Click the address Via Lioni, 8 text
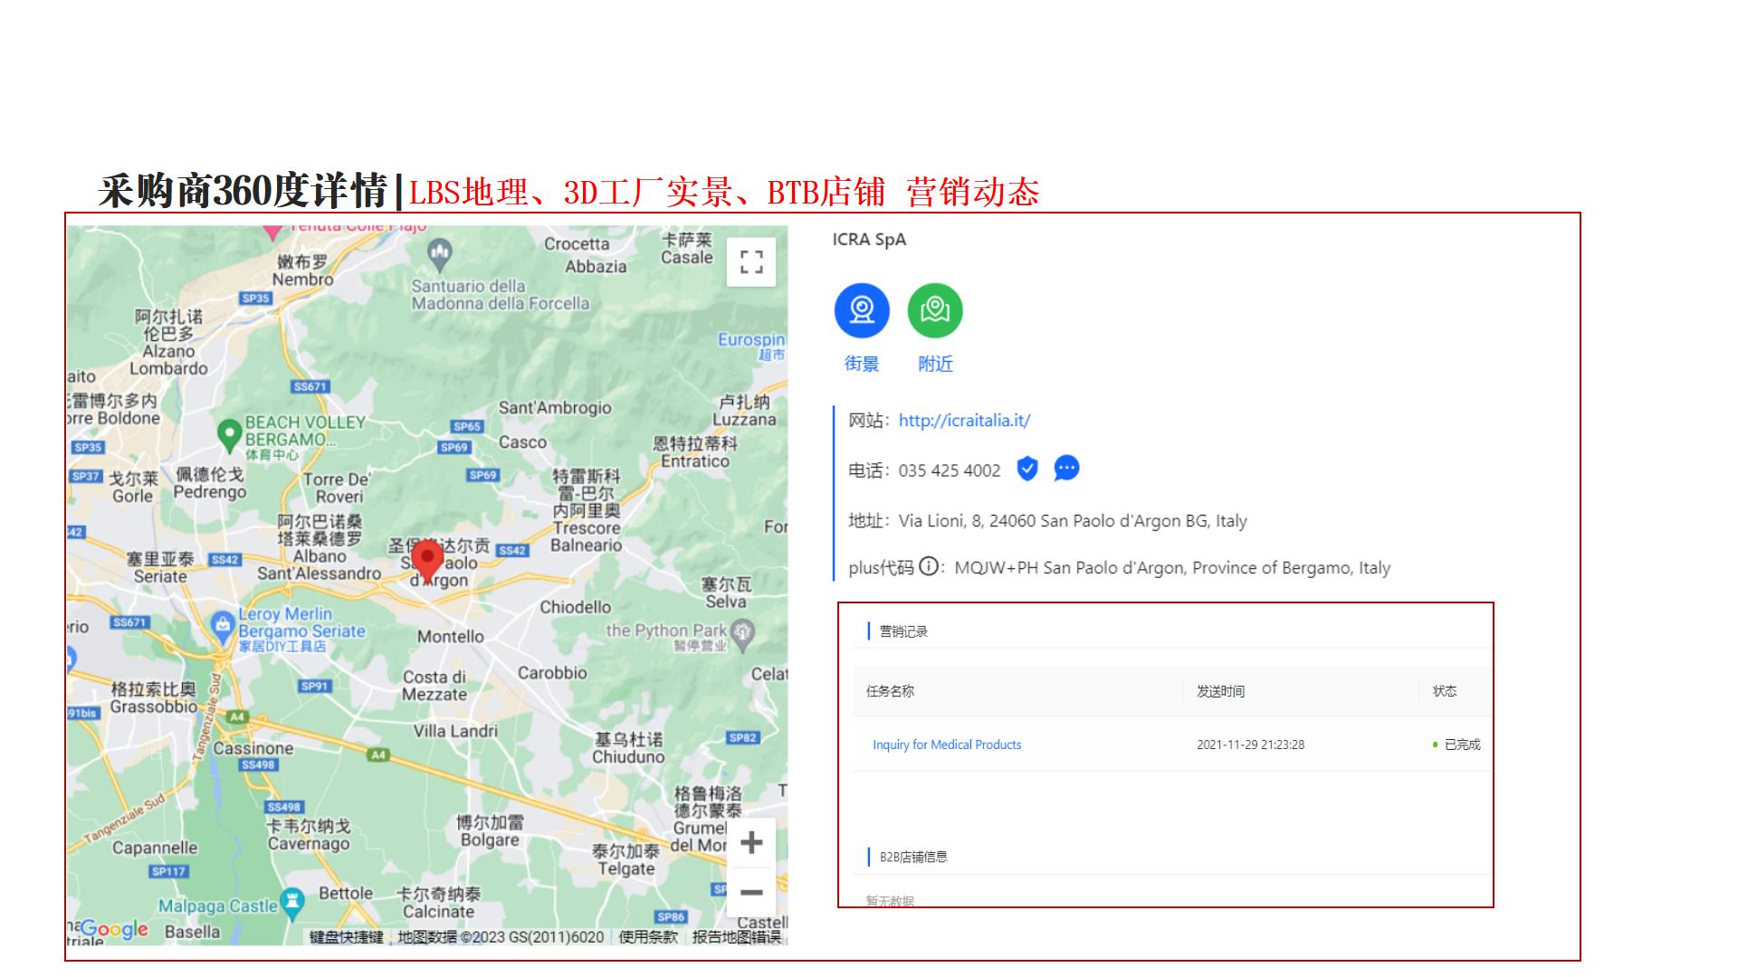 click(x=1073, y=521)
